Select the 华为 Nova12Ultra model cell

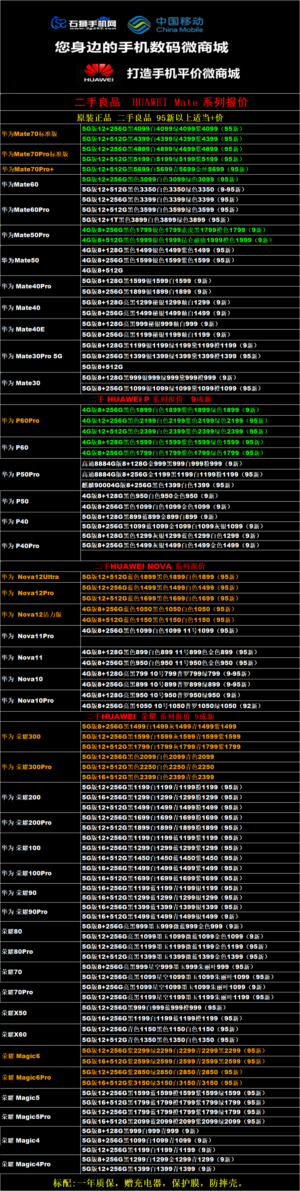(x=40, y=577)
